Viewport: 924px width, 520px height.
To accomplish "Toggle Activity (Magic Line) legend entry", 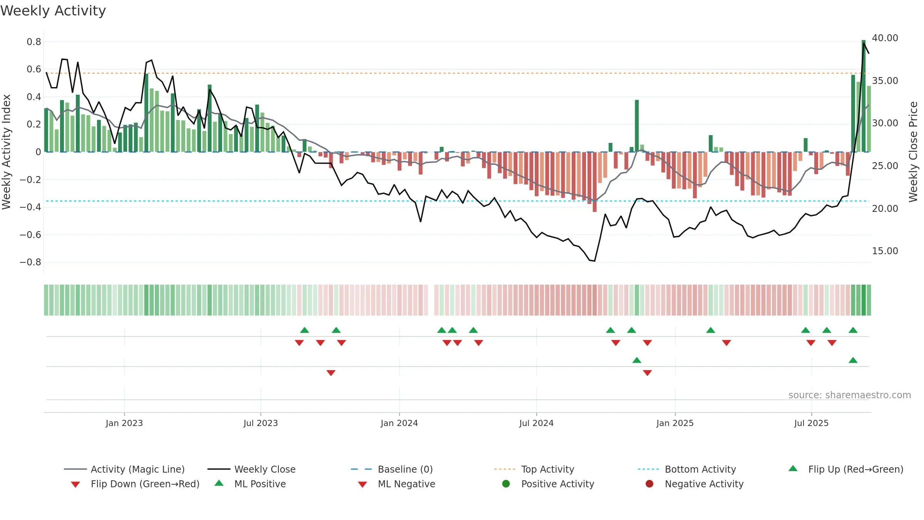I will tap(124, 469).
